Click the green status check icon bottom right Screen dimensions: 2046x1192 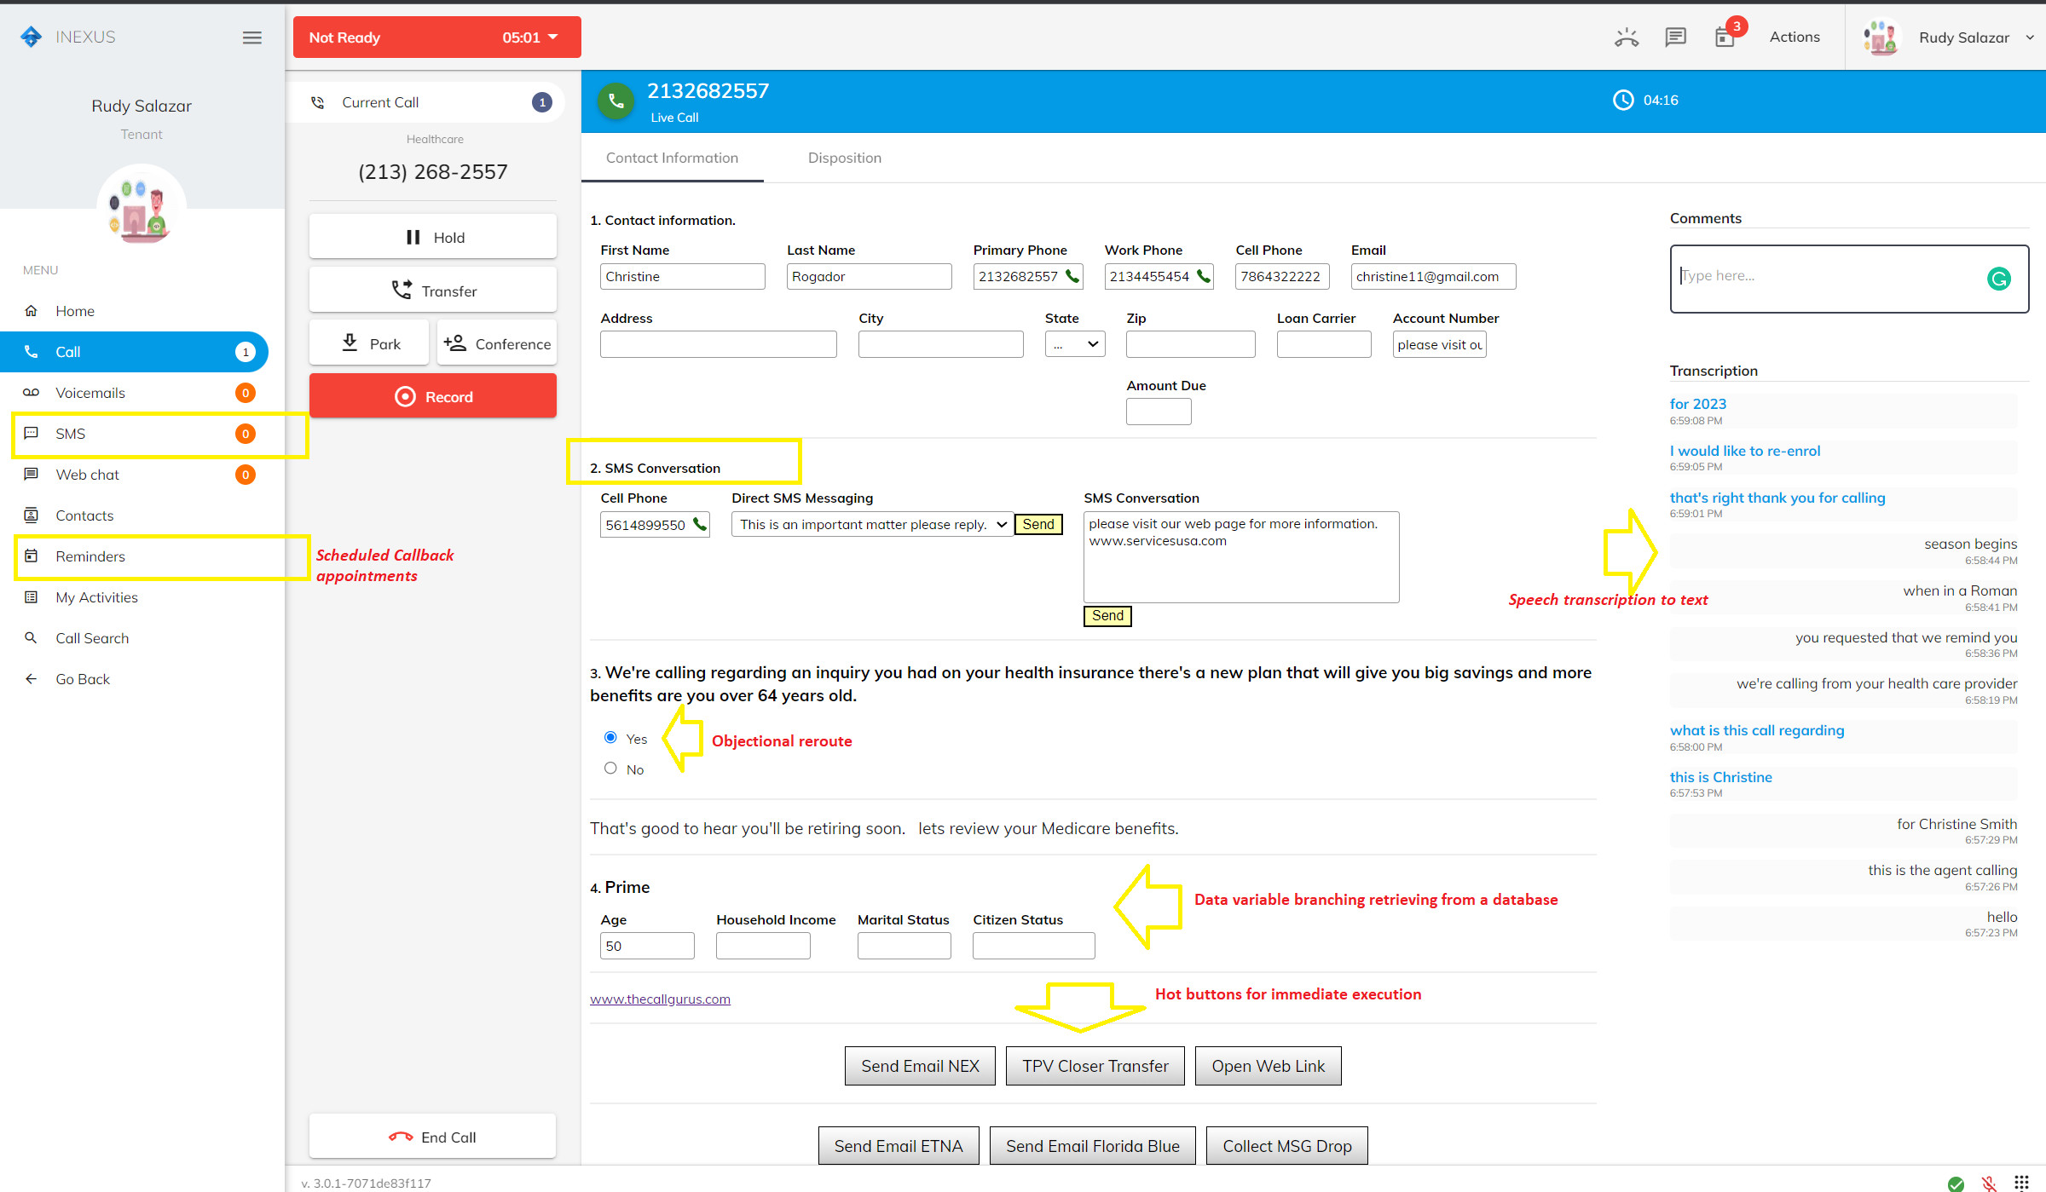1956,1183
